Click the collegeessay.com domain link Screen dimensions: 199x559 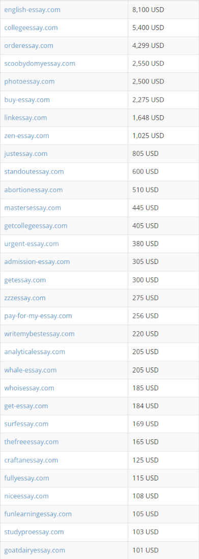coord(31,28)
